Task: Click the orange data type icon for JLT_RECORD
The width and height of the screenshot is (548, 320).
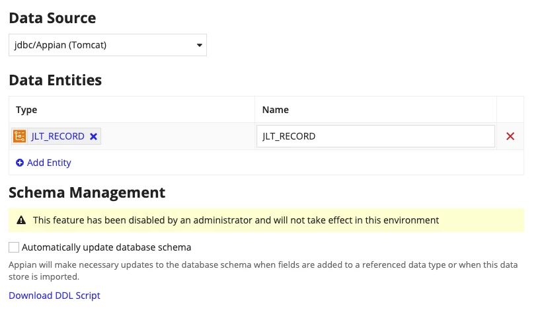Action: 20,136
